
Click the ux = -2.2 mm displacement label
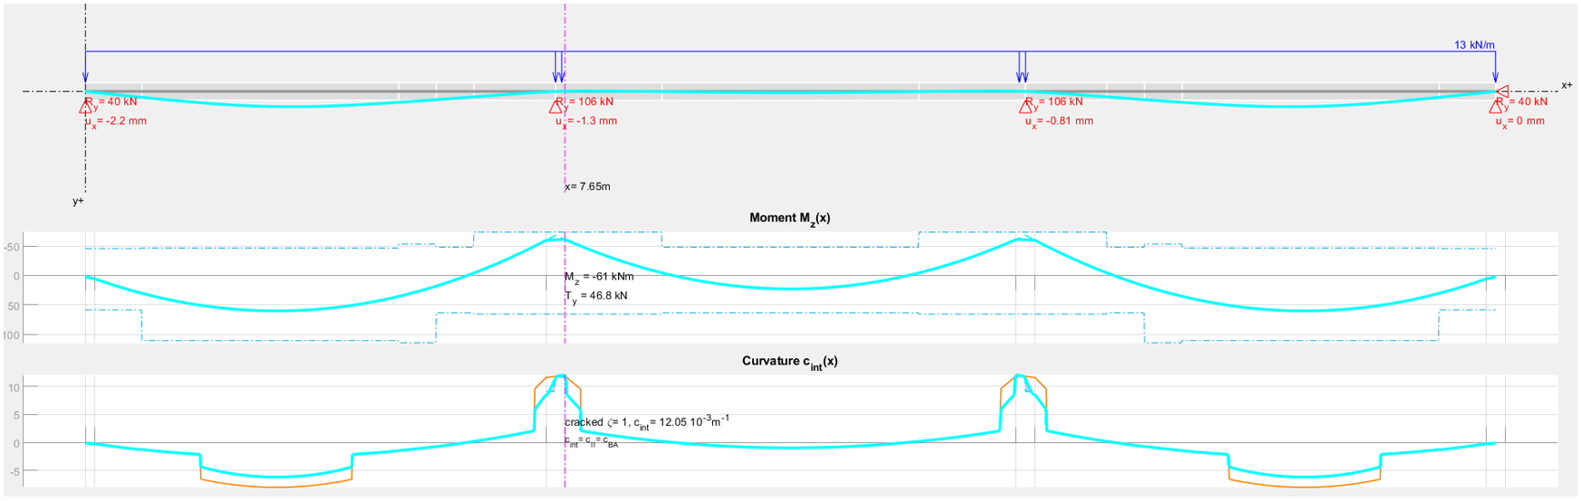point(116,121)
